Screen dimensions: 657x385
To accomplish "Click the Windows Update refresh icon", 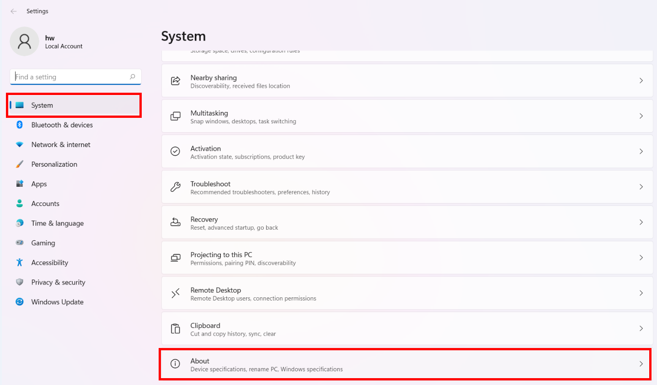I will click(20, 301).
